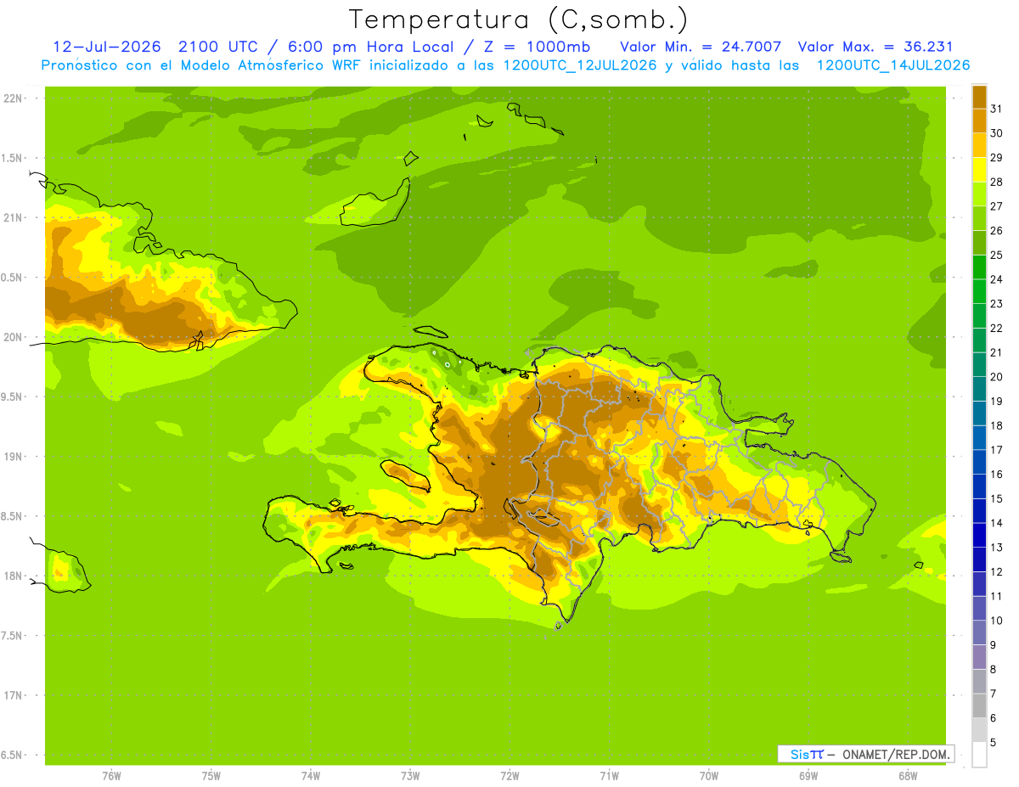
Task: Click 'Valor Min. = 24.7007' text
Action: pyautogui.click(x=701, y=47)
